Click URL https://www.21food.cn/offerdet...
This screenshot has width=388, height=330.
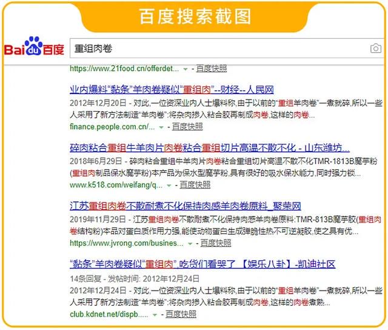tap(124, 69)
